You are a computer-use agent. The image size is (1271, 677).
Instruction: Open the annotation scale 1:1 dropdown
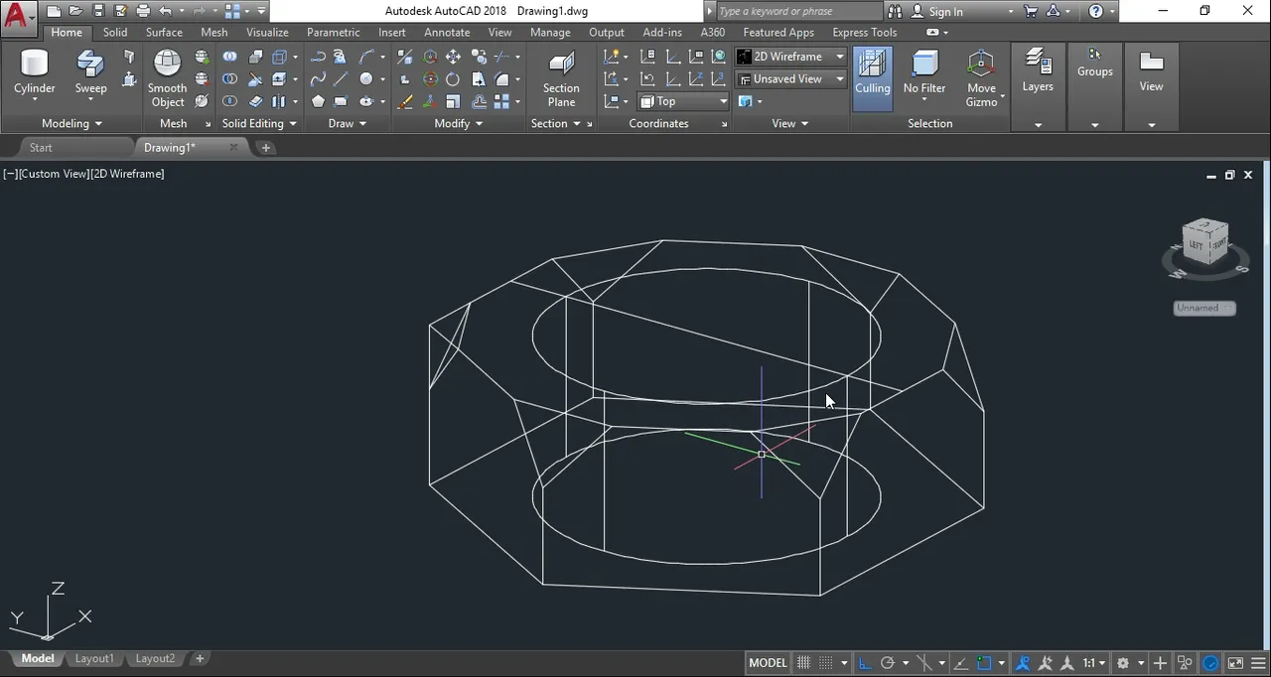(1092, 663)
